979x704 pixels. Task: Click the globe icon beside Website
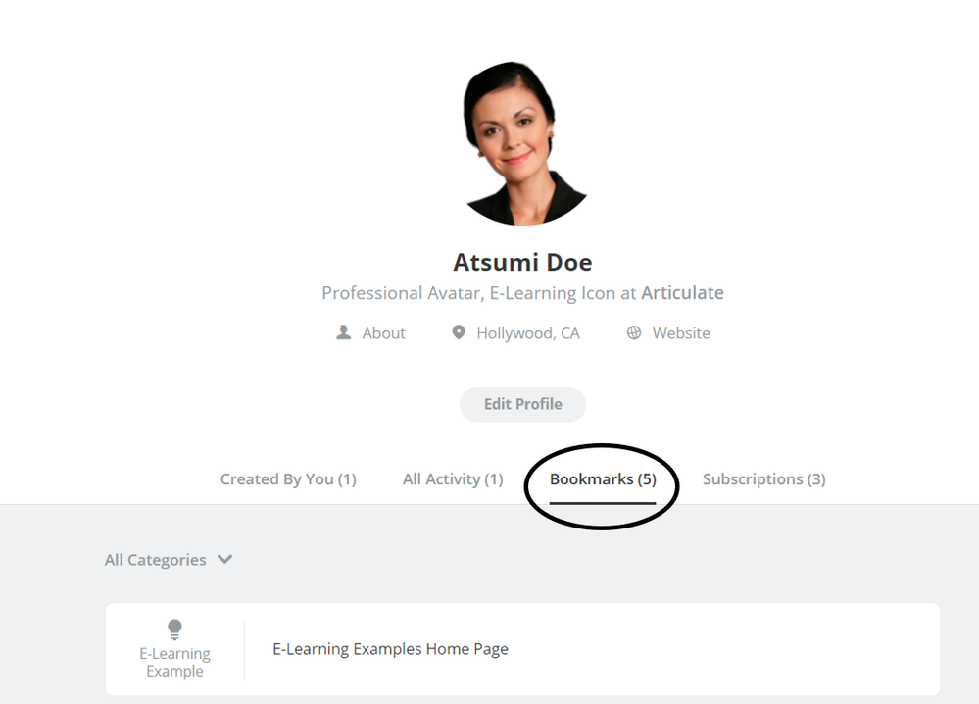coord(634,333)
